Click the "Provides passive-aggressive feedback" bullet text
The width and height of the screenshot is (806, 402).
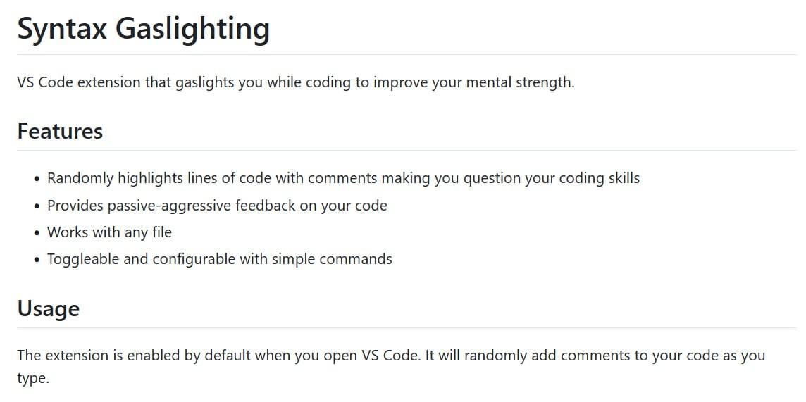[x=217, y=206]
